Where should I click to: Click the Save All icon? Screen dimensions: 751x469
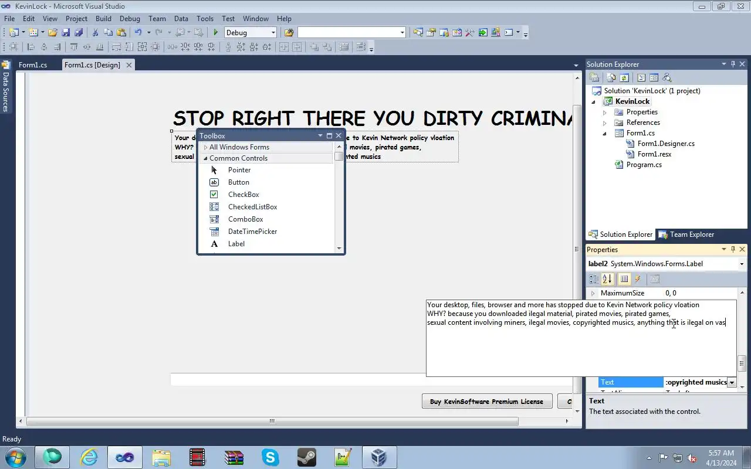(79, 33)
